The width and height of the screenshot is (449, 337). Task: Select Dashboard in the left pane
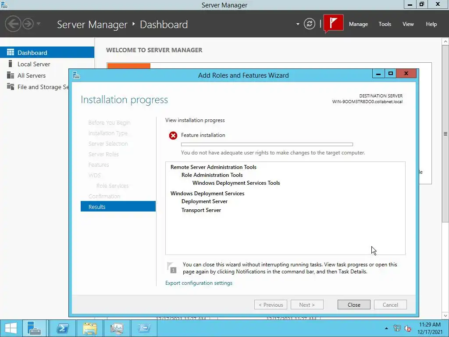tap(47, 53)
